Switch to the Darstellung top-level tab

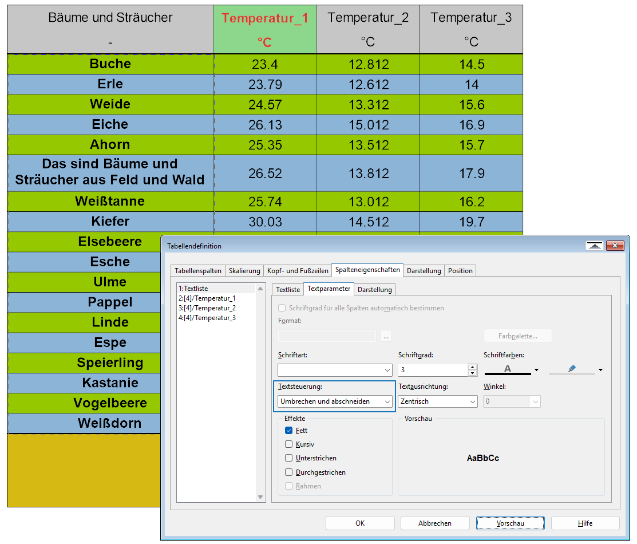[424, 270]
